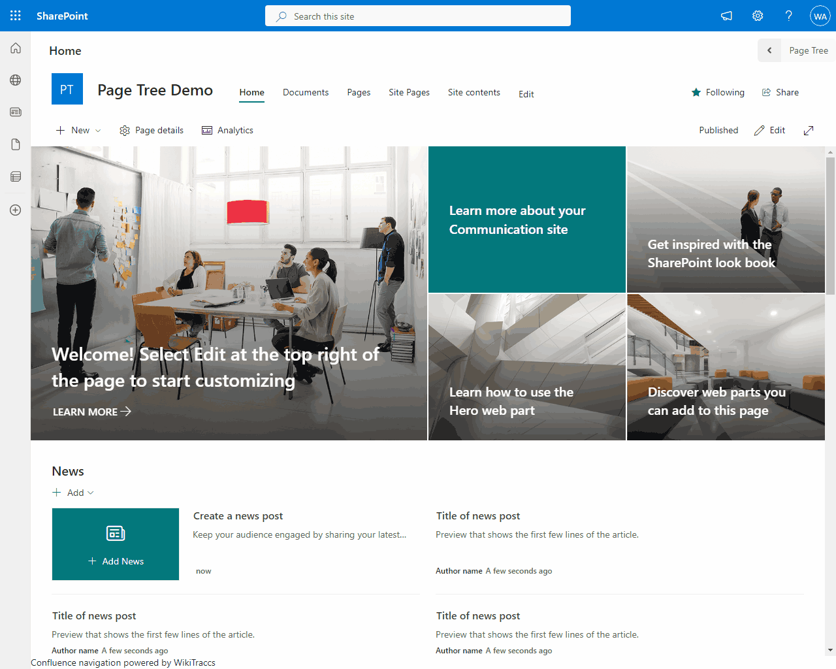The width and height of the screenshot is (836, 669).
Task: Open the WA account avatar
Action: click(x=820, y=16)
